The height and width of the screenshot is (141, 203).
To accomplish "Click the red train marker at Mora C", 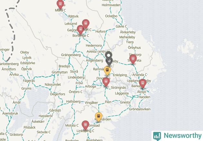I will pos(60,4).
